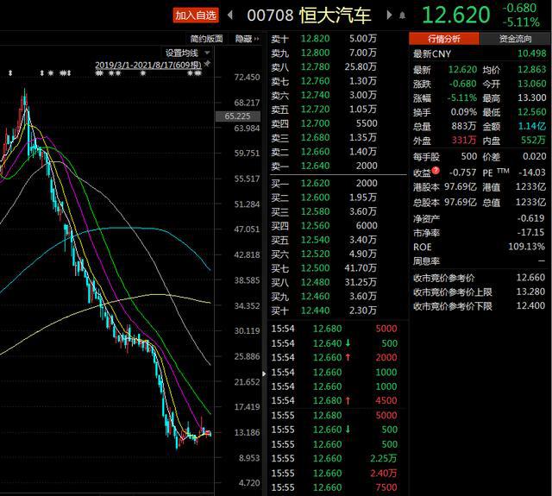
Task: Switch to the 资金流向 tab
Action: pyautogui.click(x=516, y=39)
